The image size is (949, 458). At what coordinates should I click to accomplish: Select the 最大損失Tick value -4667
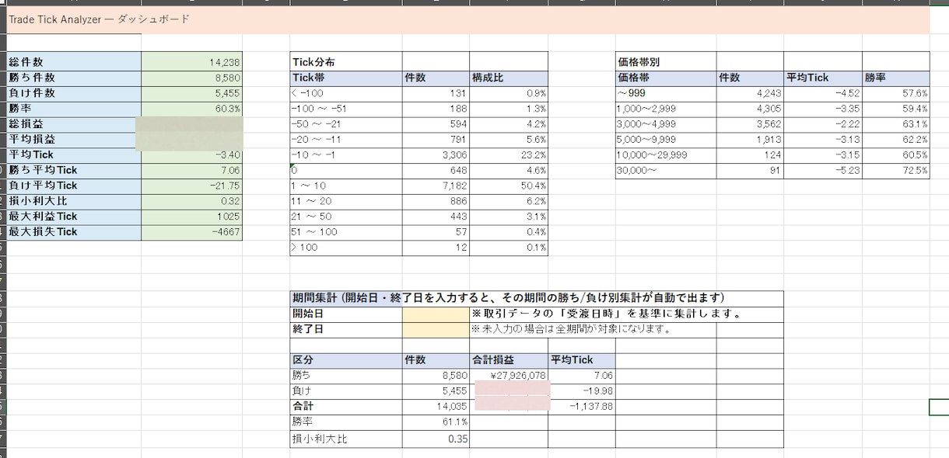pos(192,231)
